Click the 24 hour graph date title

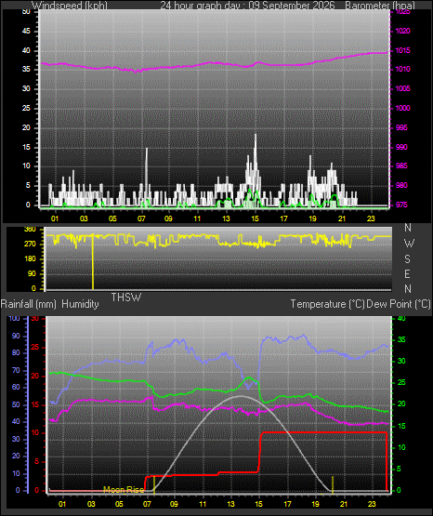[x=247, y=6]
